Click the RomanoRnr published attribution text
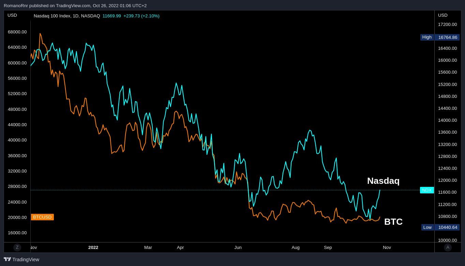 (x=75, y=6)
